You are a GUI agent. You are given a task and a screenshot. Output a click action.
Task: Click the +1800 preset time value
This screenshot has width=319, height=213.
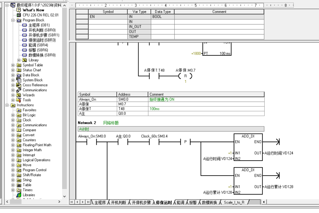pos(196,54)
